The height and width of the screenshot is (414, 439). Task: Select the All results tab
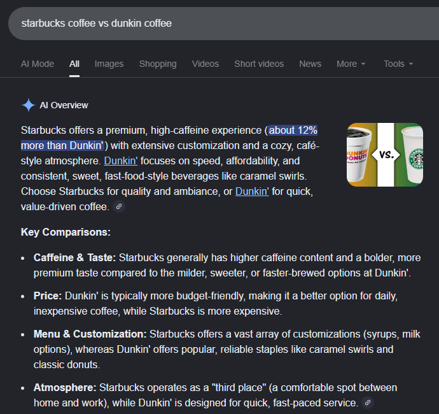(74, 64)
